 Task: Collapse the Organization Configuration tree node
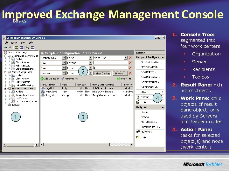coord(5,56)
